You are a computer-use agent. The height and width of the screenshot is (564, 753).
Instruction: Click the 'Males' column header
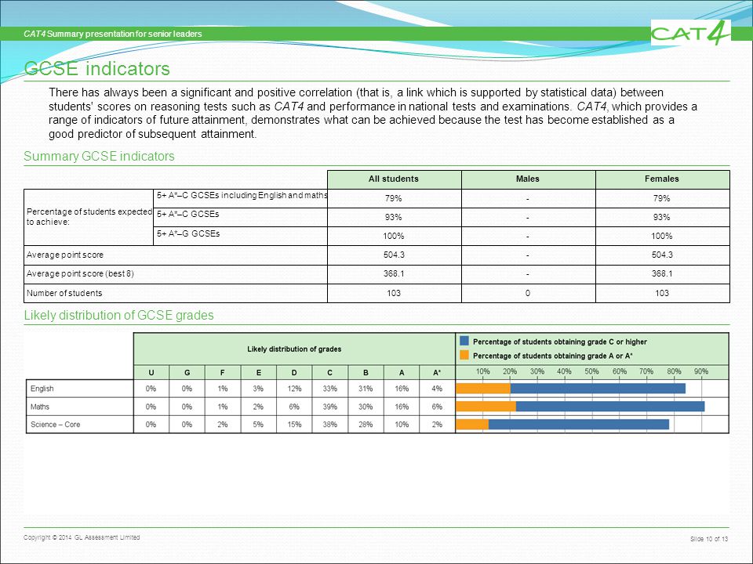pos(528,179)
